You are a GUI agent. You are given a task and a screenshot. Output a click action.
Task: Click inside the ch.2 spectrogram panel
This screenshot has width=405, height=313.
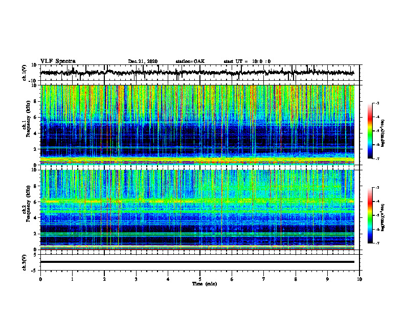(x=197, y=210)
